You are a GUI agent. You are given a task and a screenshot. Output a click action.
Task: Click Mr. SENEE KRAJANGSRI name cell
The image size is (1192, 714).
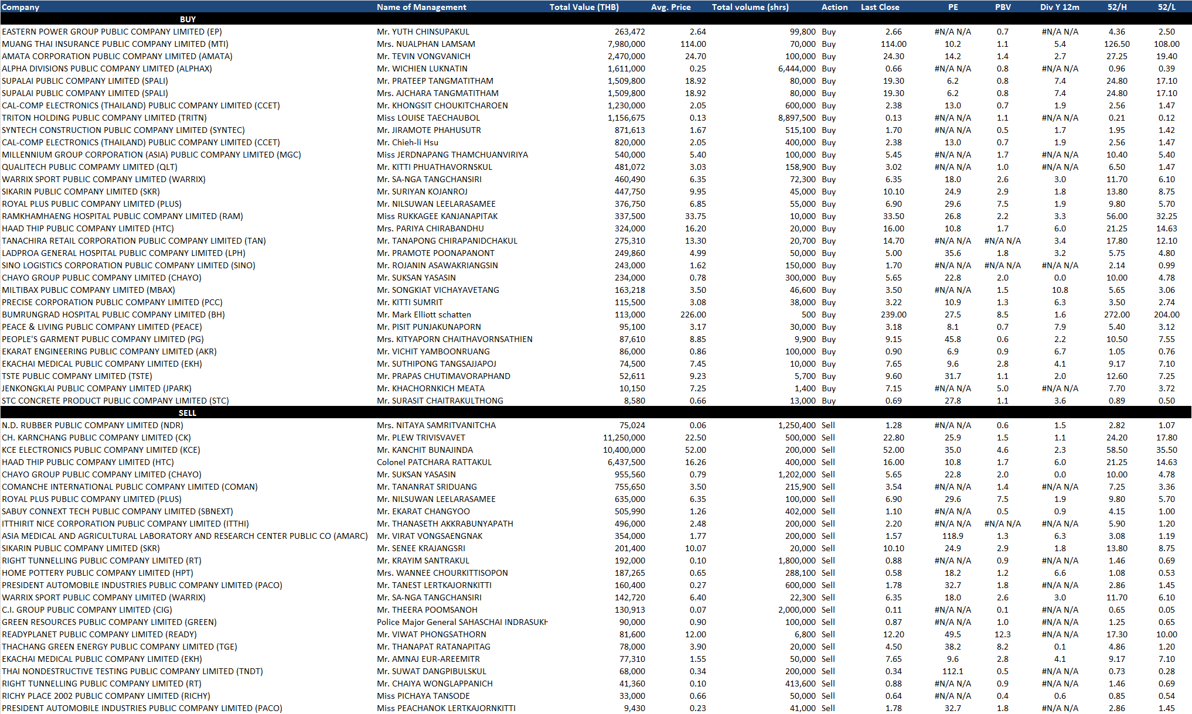[421, 548]
